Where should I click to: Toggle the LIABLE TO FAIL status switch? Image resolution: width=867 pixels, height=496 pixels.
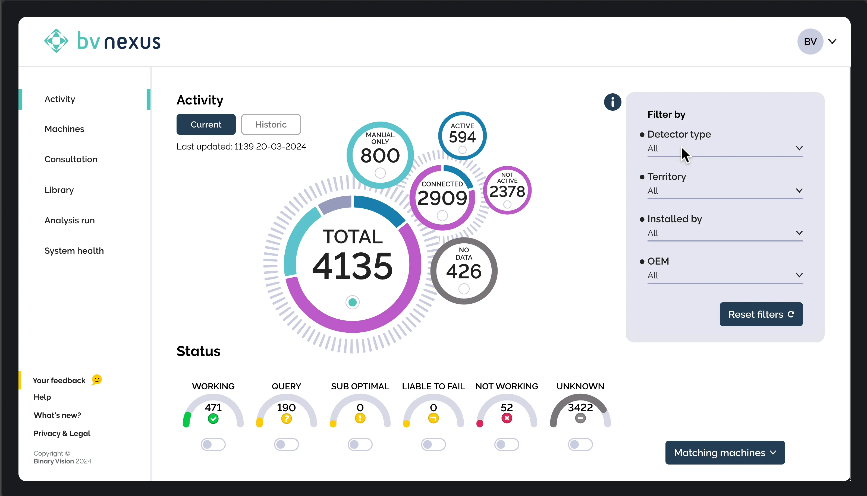(x=433, y=444)
